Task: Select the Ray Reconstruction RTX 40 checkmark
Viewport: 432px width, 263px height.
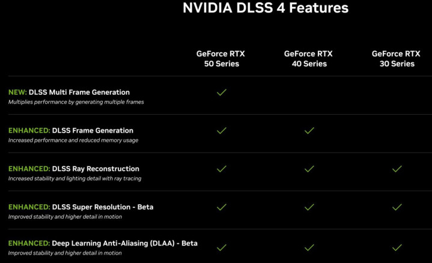Action: point(309,169)
